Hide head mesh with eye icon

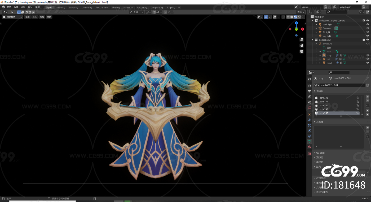click(368, 63)
